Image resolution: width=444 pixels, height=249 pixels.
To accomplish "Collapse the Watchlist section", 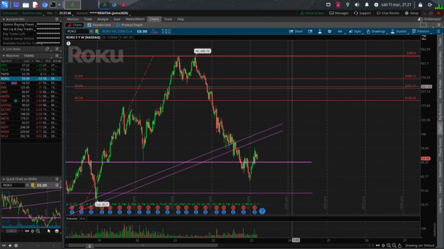I will point(4,56).
